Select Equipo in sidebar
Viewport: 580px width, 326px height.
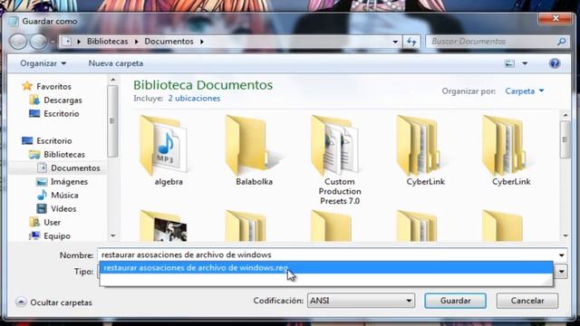pos(57,235)
